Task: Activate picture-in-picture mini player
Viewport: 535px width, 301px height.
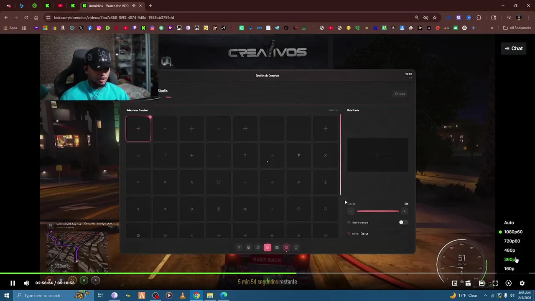Action: pyautogui.click(x=455, y=283)
